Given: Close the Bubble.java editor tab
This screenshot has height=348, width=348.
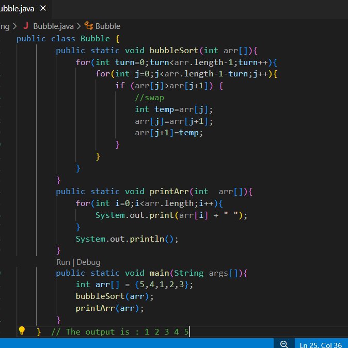Looking at the screenshot, I should click(x=43, y=8).
